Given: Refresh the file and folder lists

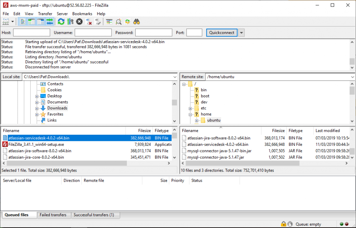Looking at the screenshot, I should pos(61,22).
